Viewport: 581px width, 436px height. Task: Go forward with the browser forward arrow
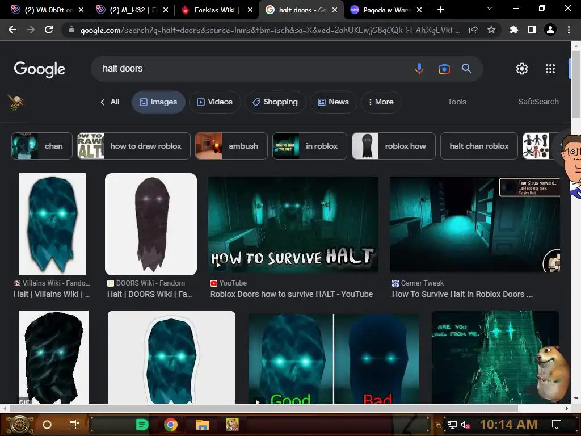click(31, 30)
